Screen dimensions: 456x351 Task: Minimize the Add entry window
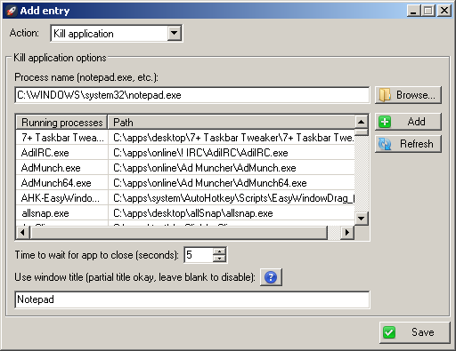(413, 11)
